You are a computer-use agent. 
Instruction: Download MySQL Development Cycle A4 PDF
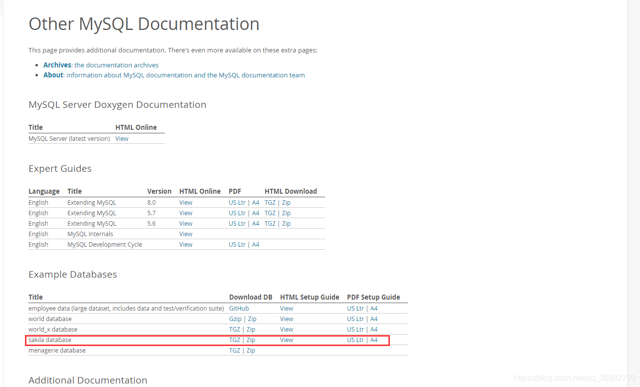coord(256,245)
